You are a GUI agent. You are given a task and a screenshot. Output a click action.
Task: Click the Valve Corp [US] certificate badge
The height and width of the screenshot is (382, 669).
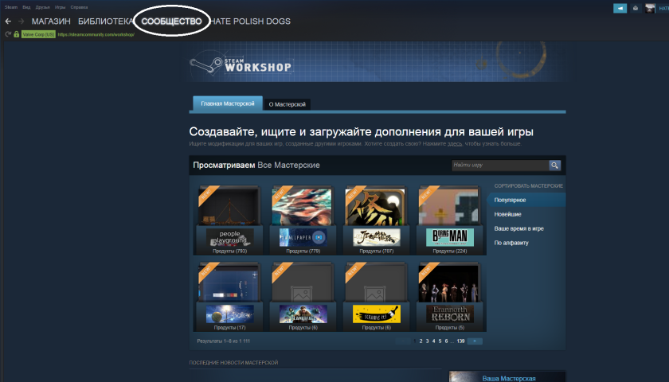[38, 34]
